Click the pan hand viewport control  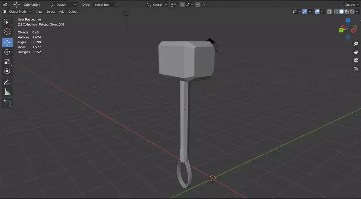356,52
